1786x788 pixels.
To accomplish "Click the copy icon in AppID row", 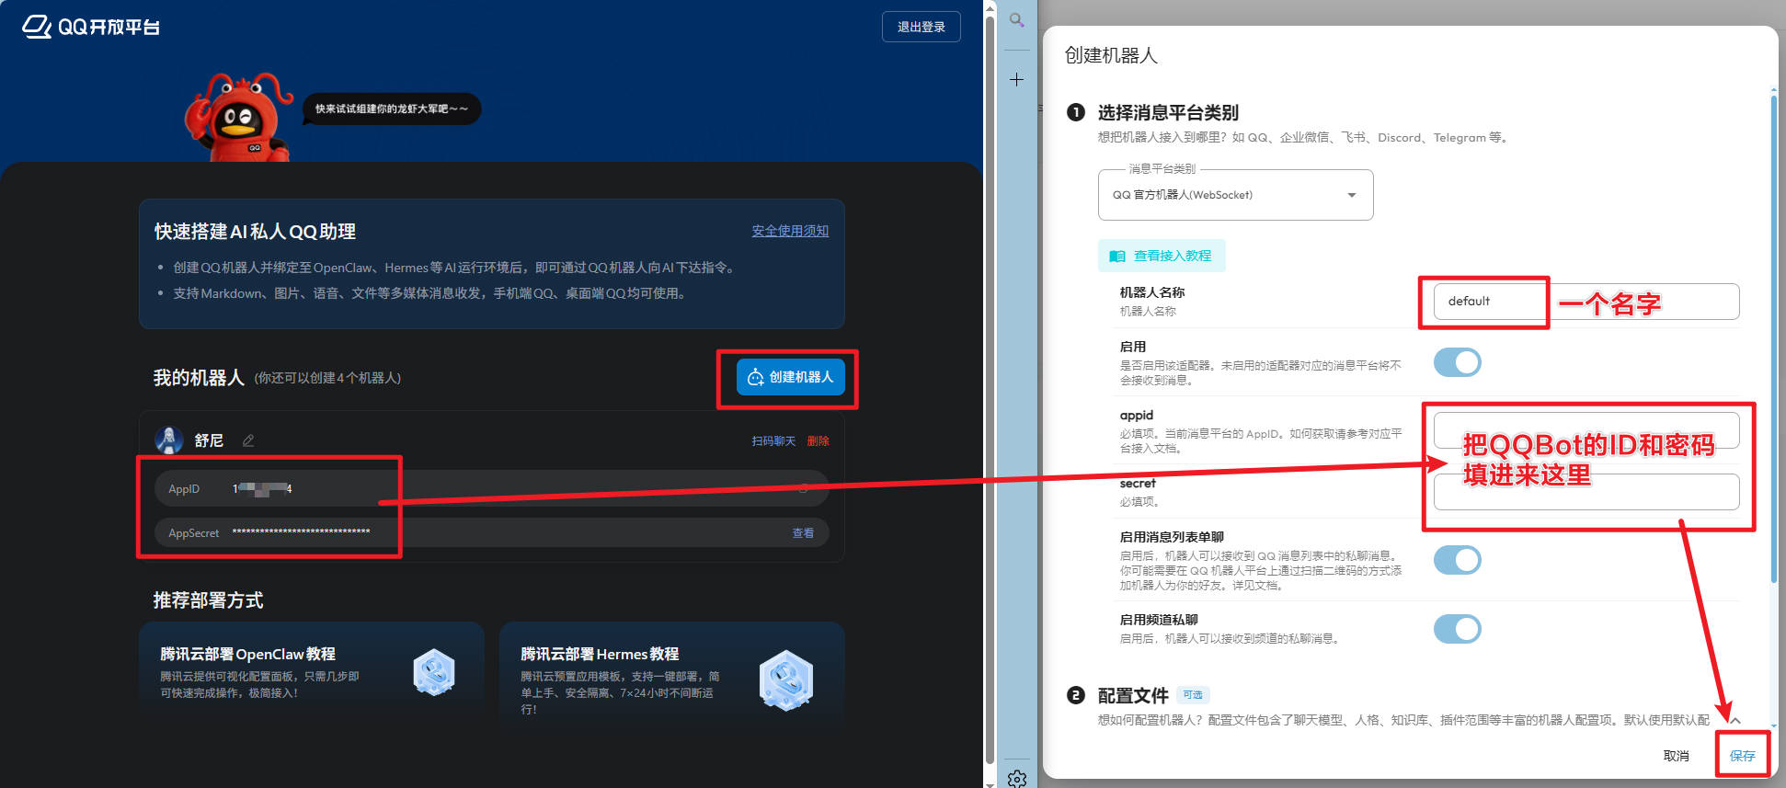I will (803, 488).
